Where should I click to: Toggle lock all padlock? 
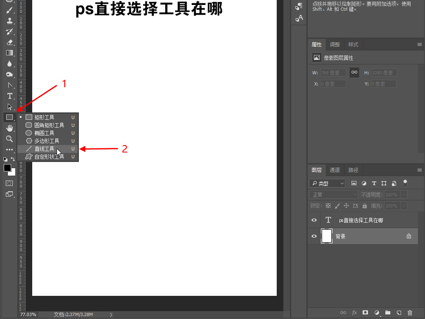point(365,206)
